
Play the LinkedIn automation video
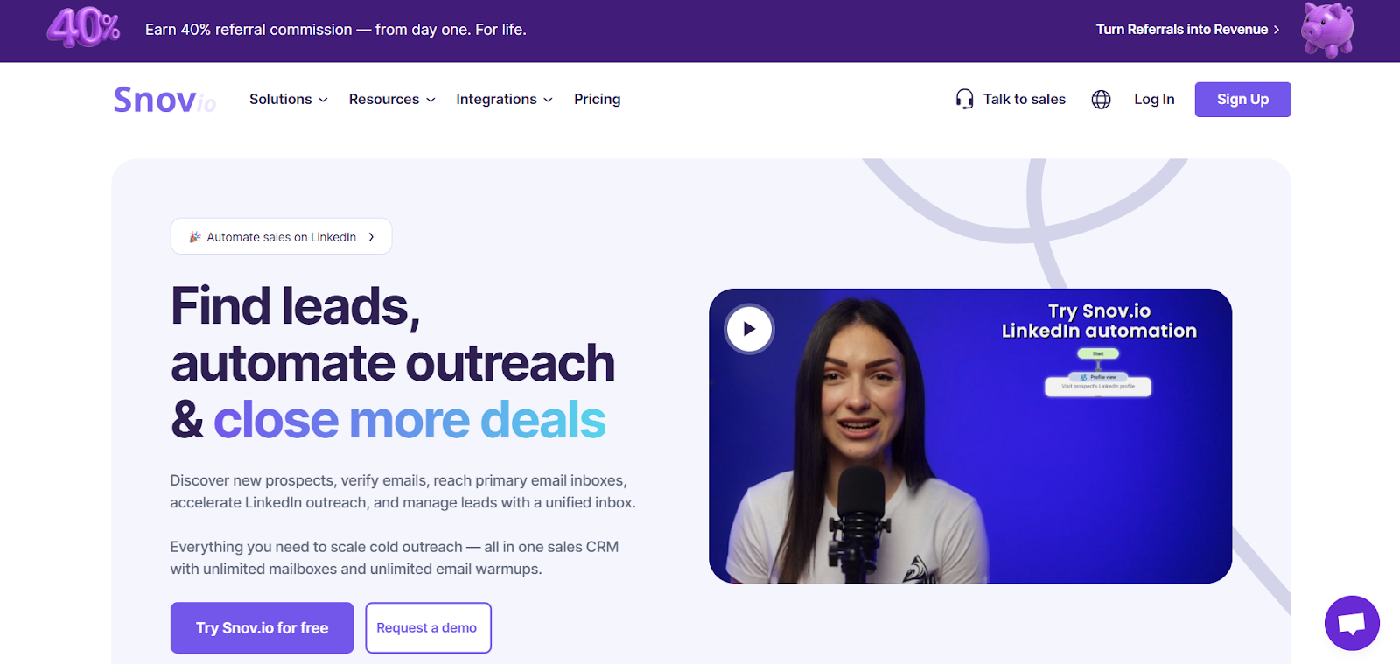coord(749,329)
